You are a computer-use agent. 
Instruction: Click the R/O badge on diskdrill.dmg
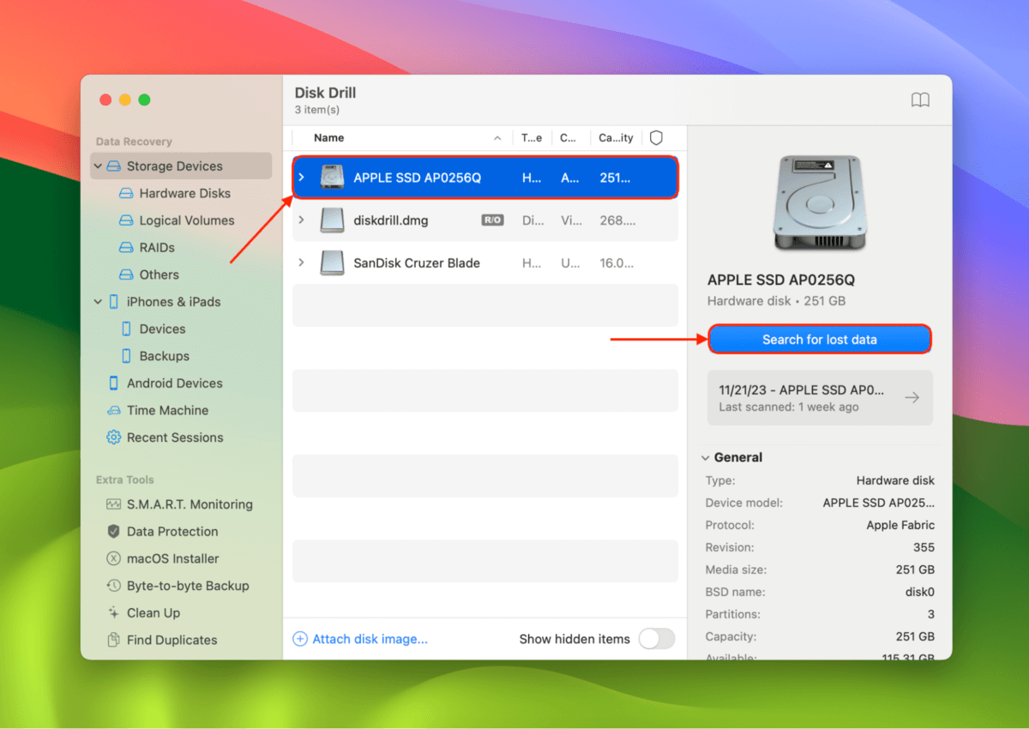pyautogui.click(x=492, y=220)
